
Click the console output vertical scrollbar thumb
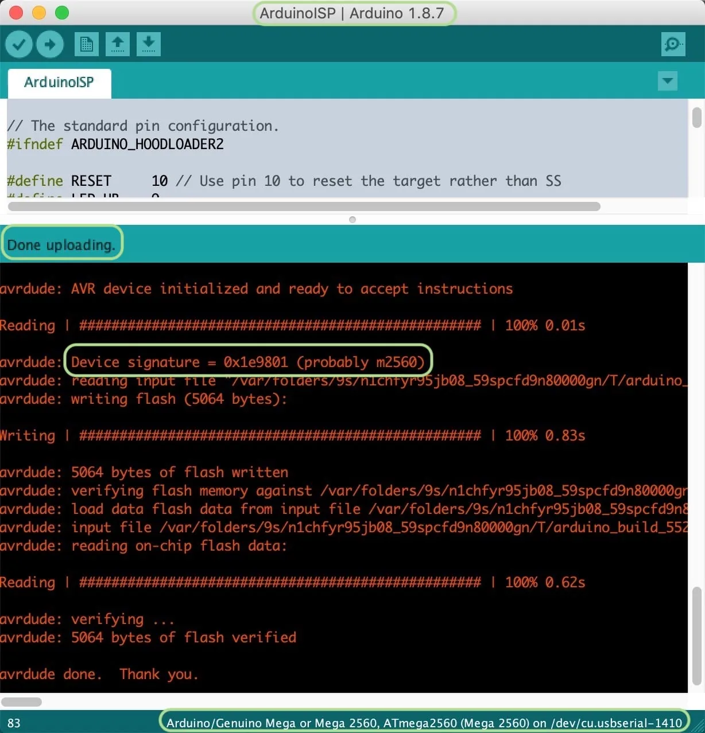(696, 635)
